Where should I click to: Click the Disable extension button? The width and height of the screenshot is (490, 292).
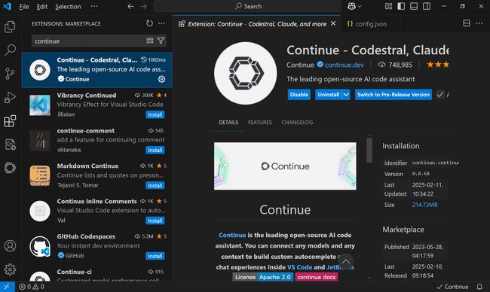pyautogui.click(x=299, y=95)
